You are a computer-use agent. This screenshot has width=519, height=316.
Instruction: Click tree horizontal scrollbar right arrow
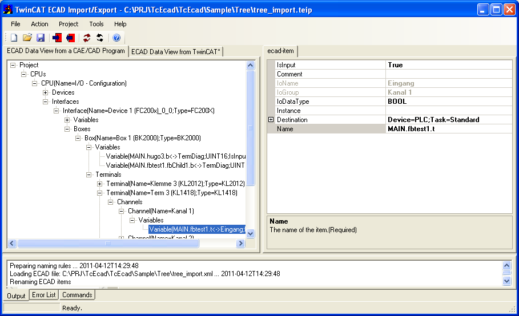pyautogui.click(x=240, y=244)
